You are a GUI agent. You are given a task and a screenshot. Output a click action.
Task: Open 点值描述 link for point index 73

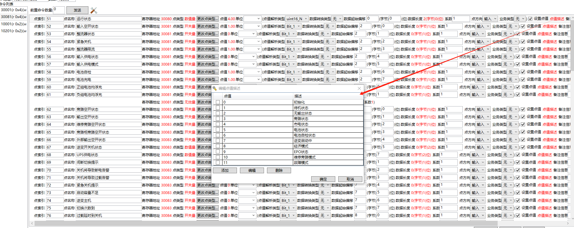click(x=545, y=193)
